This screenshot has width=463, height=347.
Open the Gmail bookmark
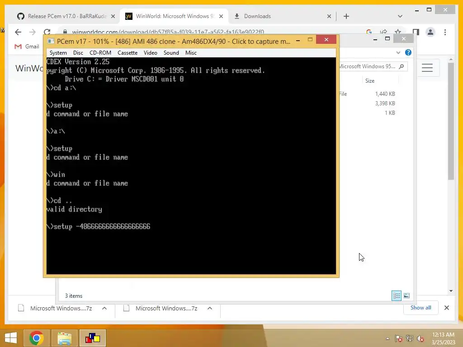tap(27, 47)
